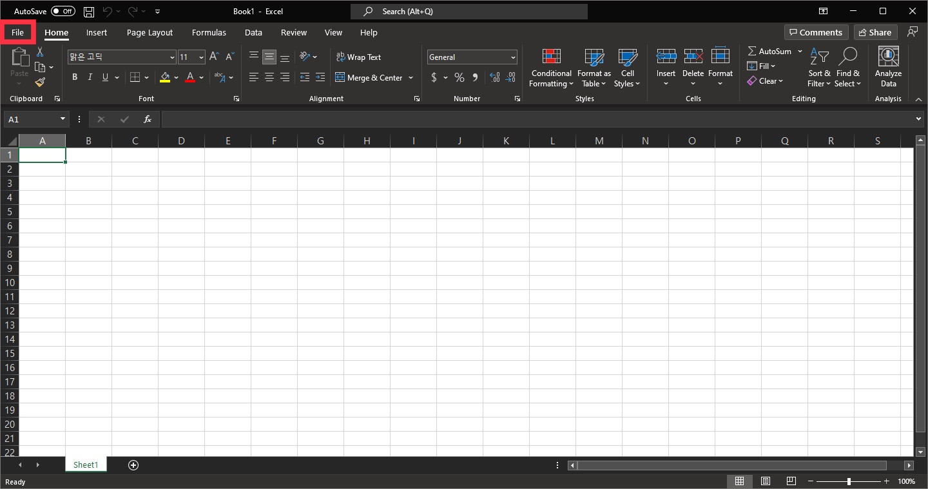Open the File tab

17,32
